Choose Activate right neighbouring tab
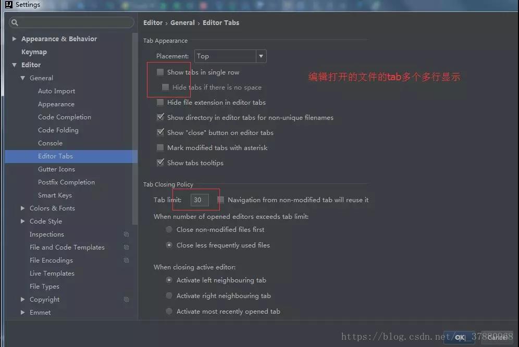 tap(169, 295)
